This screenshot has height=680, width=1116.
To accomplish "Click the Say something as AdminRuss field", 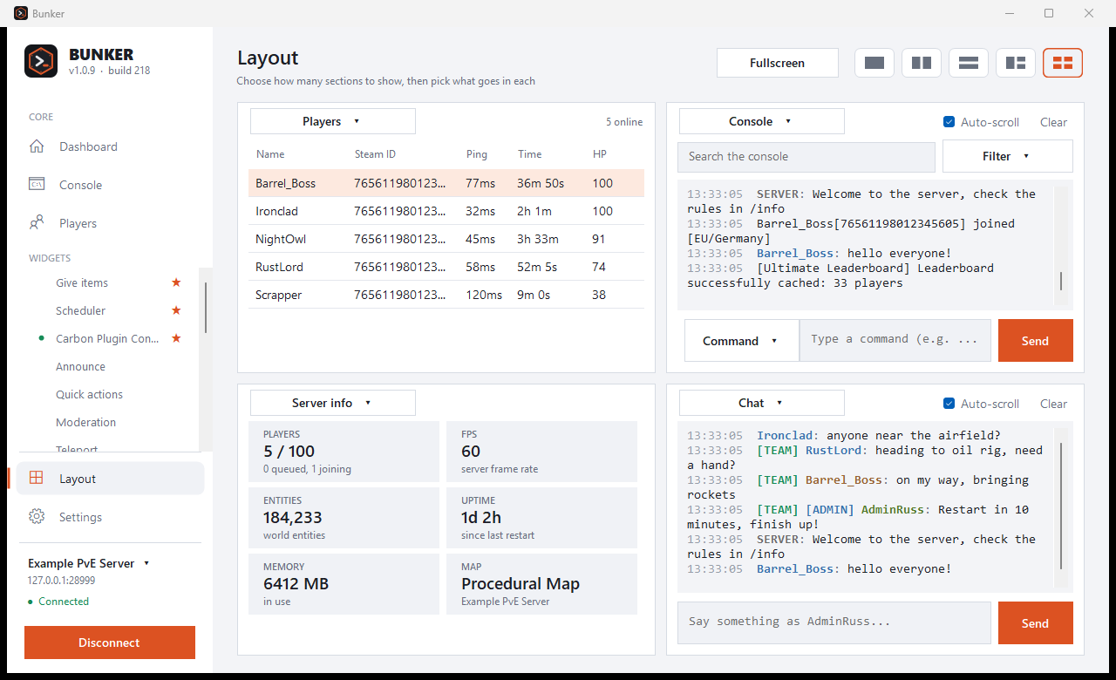I will pos(834,622).
